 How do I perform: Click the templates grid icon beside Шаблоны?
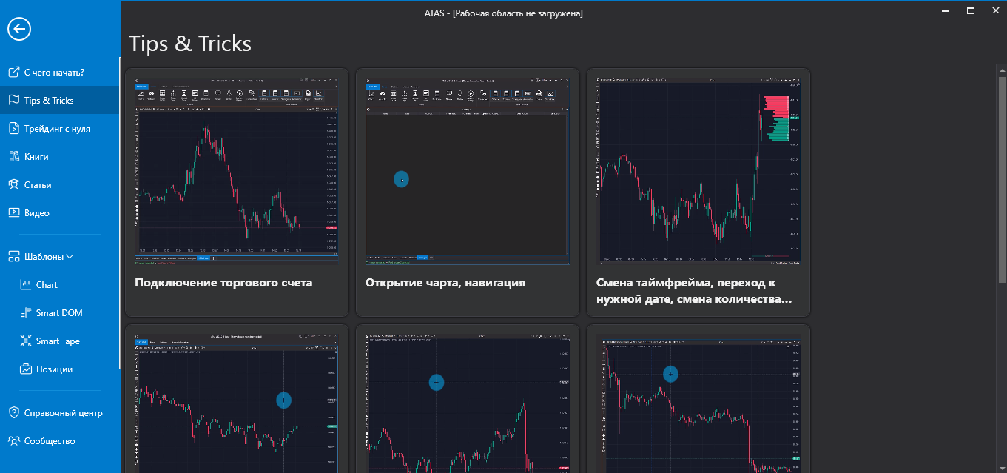(x=13, y=256)
